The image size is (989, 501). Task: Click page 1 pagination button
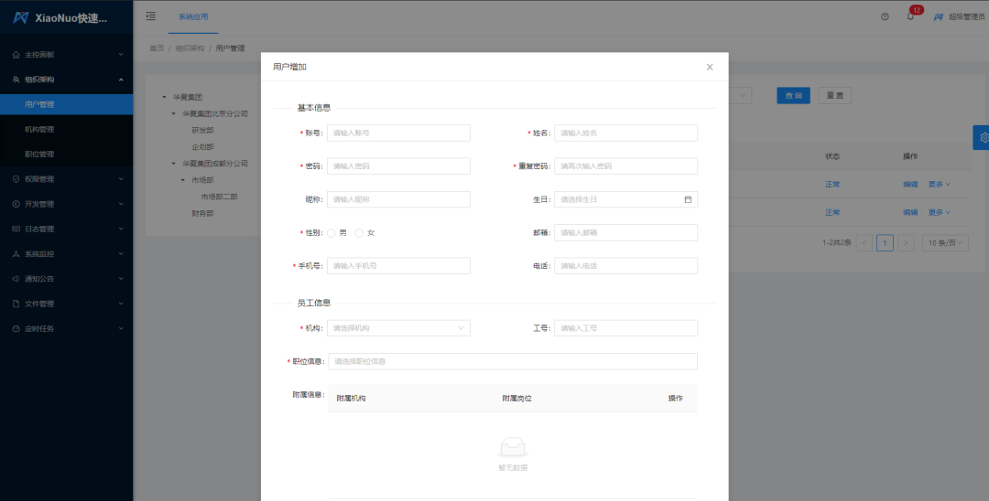click(885, 243)
